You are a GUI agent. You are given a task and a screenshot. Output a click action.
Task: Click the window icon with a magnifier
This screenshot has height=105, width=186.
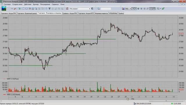coord(36,9)
